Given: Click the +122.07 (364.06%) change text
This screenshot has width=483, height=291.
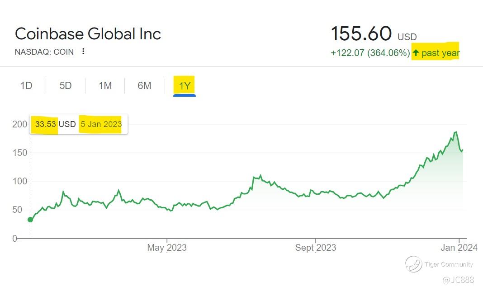Looking at the screenshot, I should click(370, 53).
